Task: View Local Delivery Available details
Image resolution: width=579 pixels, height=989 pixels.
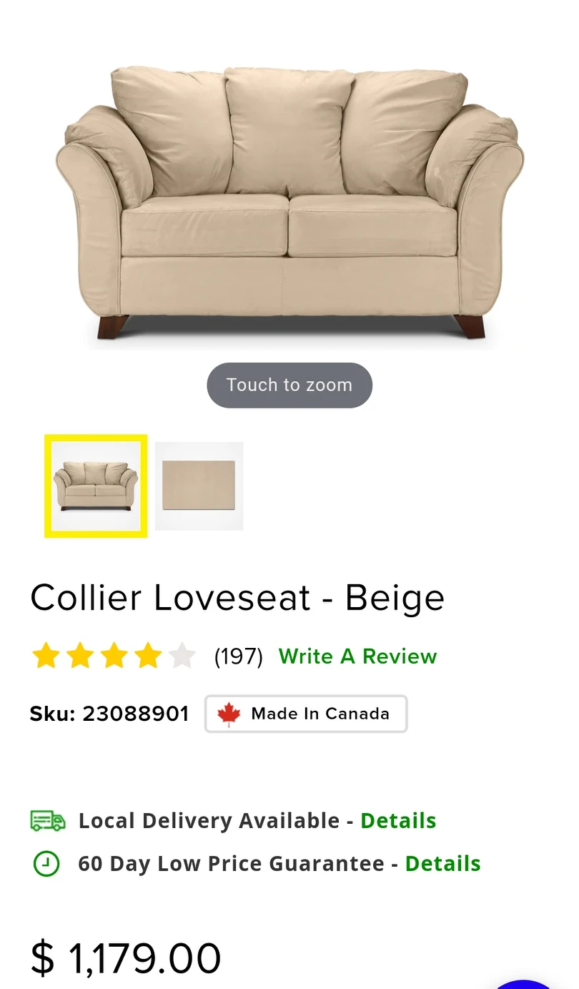Action: pos(398,821)
